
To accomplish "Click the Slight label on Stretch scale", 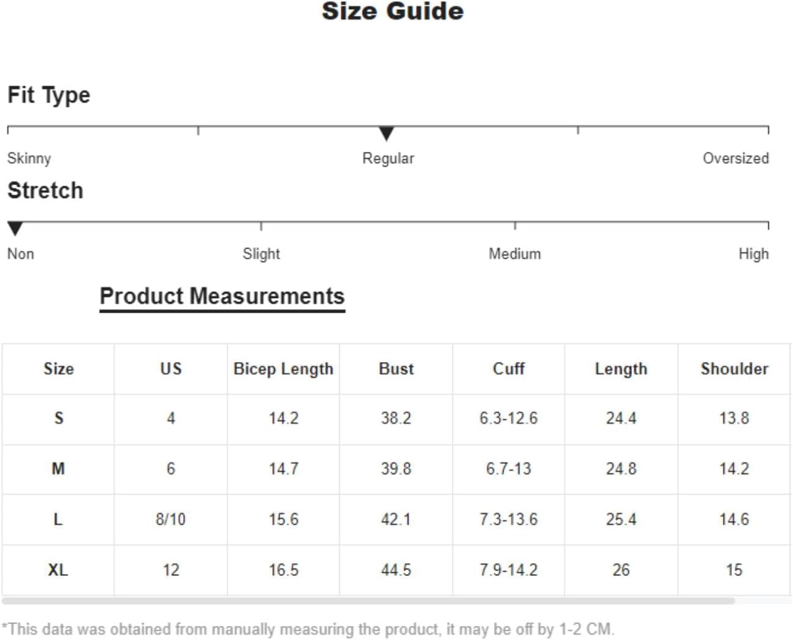I will [x=261, y=254].
